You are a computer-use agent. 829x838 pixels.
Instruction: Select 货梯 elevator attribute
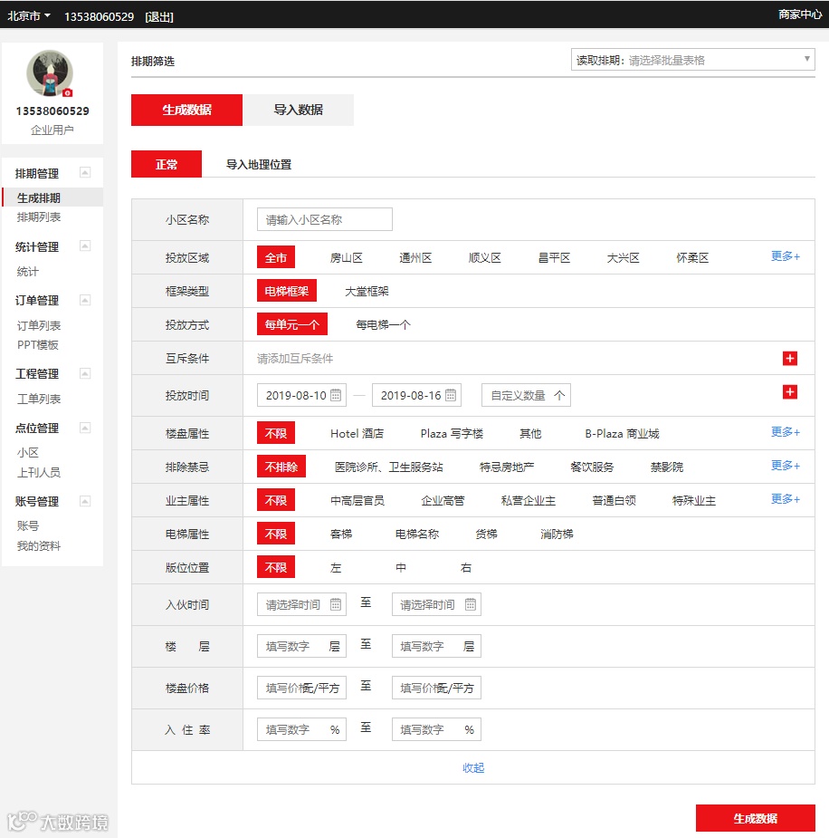[486, 534]
